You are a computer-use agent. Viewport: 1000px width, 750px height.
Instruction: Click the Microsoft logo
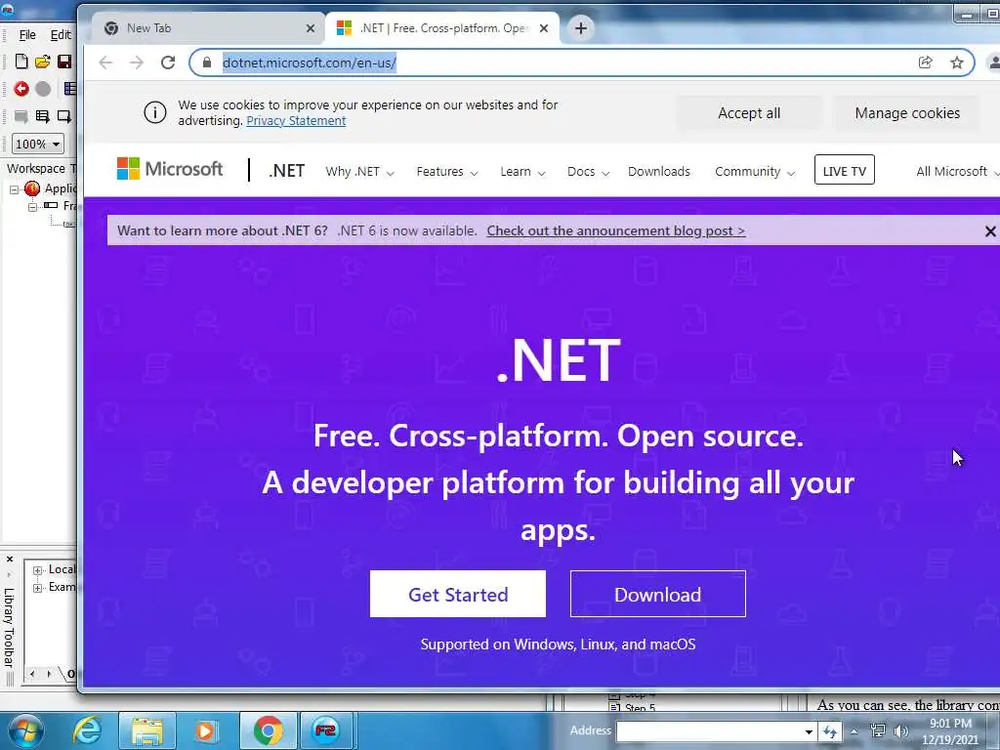coord(170,169)
